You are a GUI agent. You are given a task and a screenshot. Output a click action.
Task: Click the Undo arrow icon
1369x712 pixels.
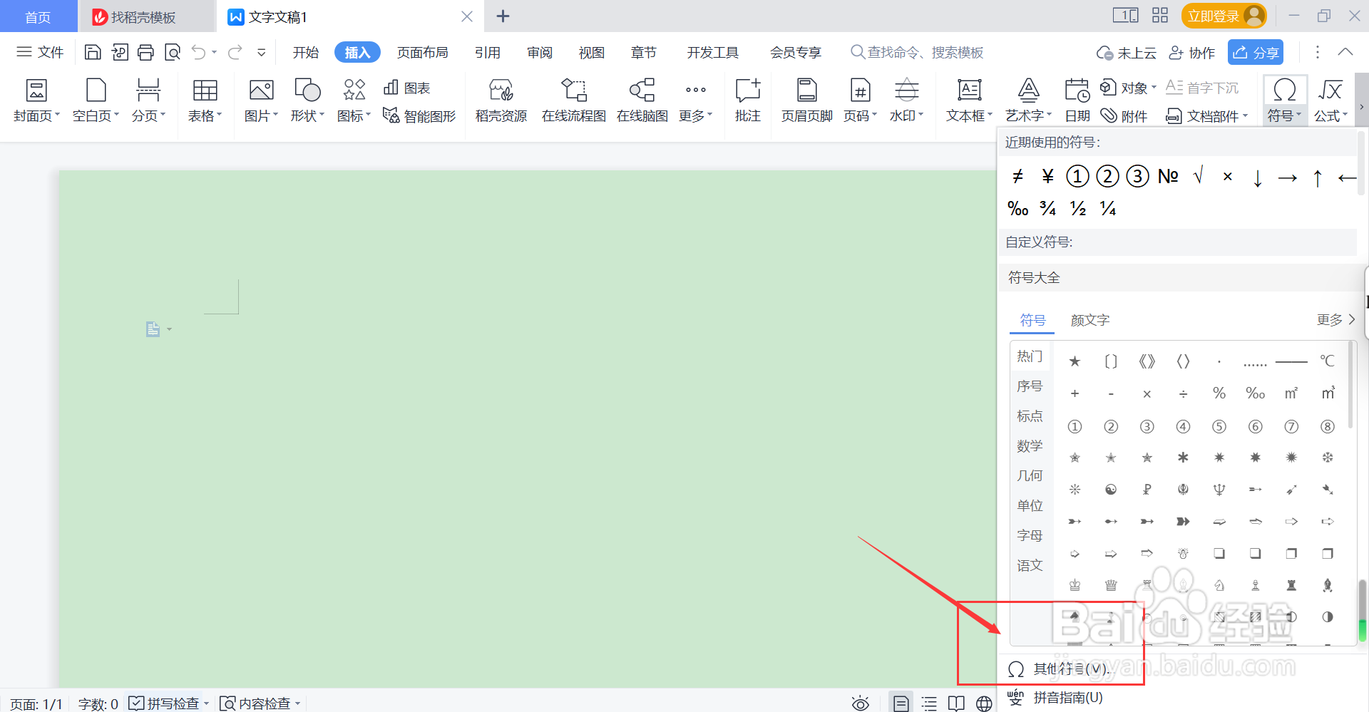[x=199, y=52]
